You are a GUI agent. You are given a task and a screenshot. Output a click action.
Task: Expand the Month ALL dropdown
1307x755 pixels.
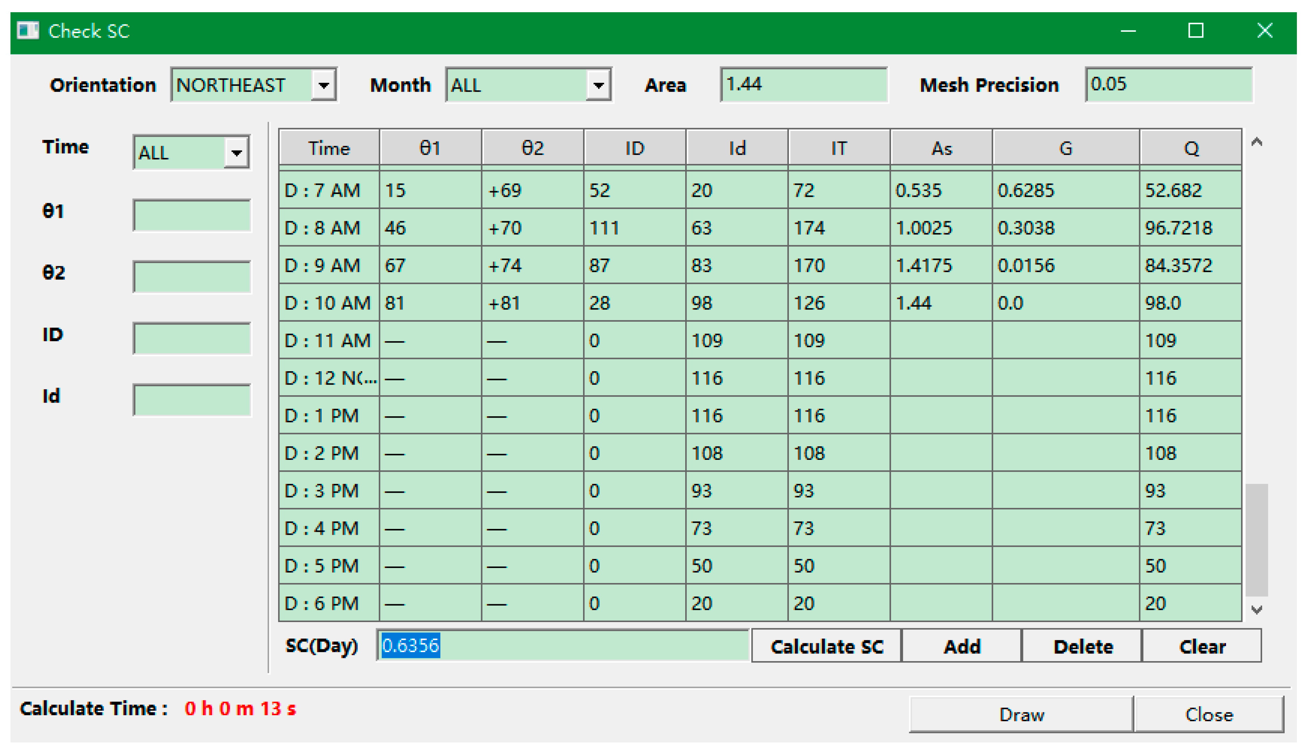point(598,85)
